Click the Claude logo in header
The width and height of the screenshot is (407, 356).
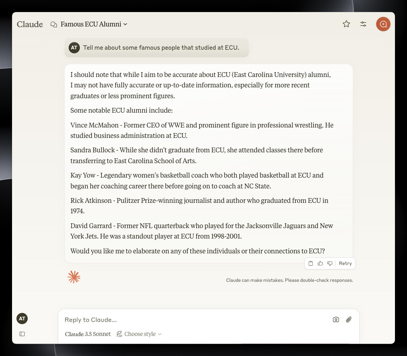coord(30,24)
